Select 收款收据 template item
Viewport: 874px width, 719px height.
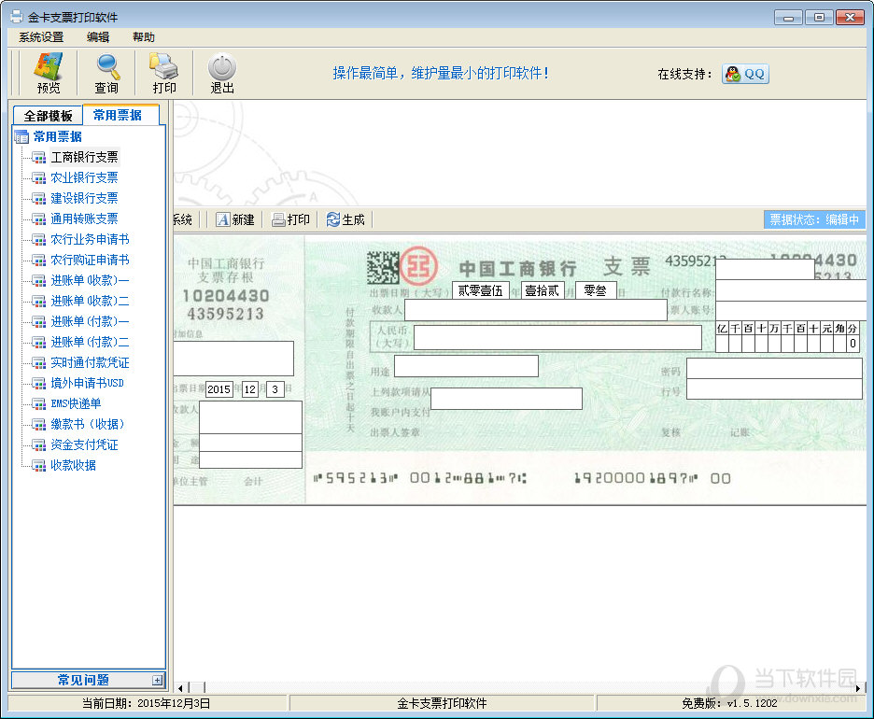point(73,465)
